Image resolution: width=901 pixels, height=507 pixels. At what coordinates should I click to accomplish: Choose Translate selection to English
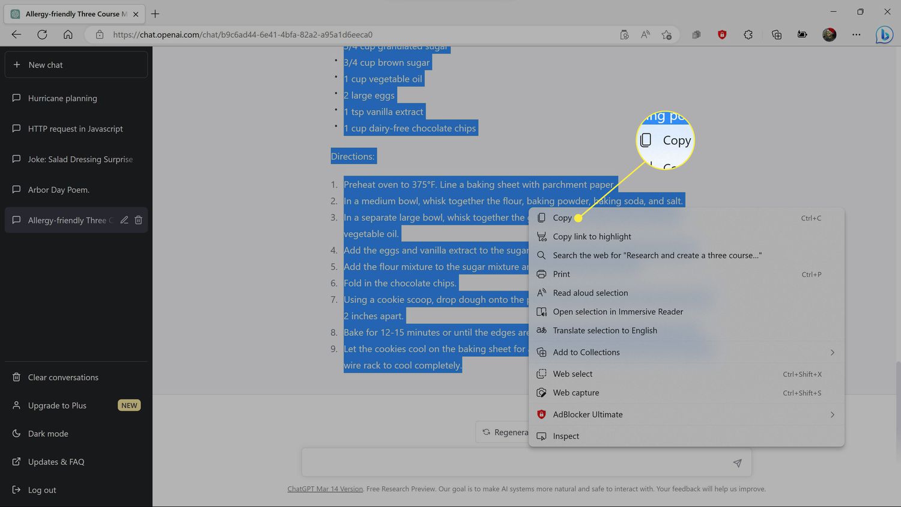click(604, 330)
